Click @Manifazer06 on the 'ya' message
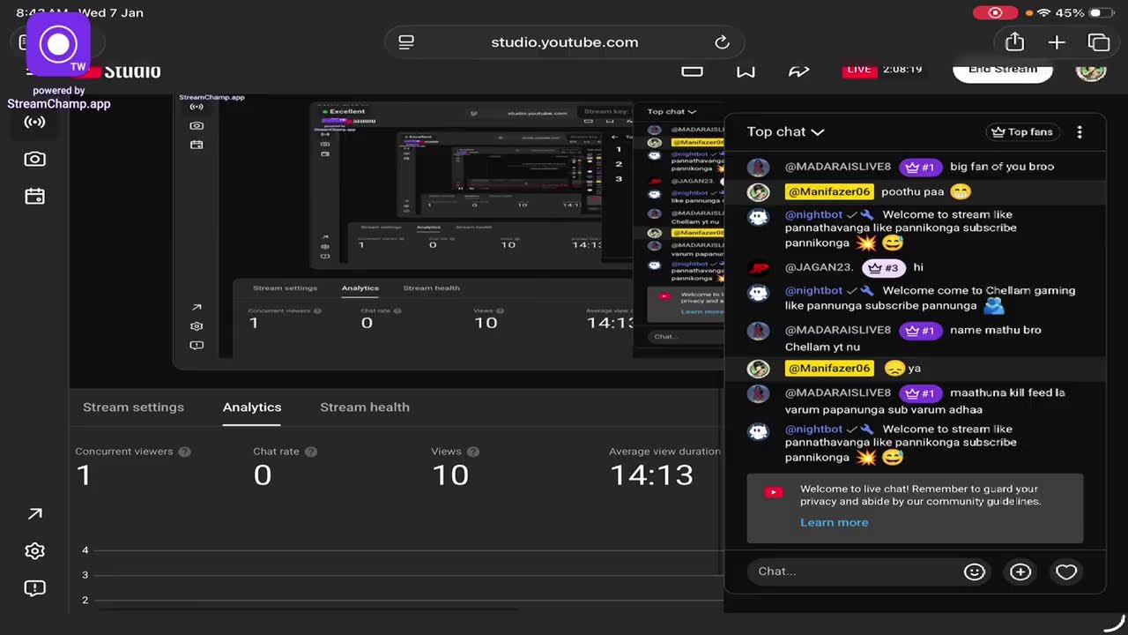The height and width of the screenshot is (635, 1128). point(828,368)
